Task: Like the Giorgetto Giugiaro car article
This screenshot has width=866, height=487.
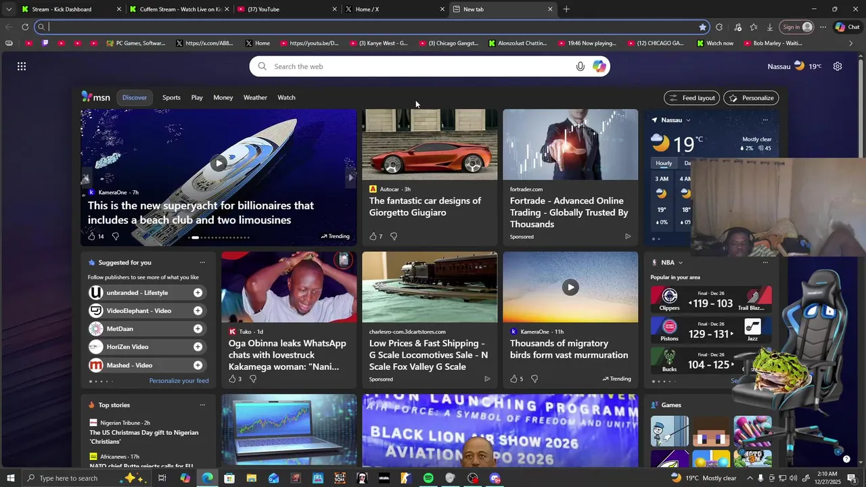Action: click(x=372, y=236)
